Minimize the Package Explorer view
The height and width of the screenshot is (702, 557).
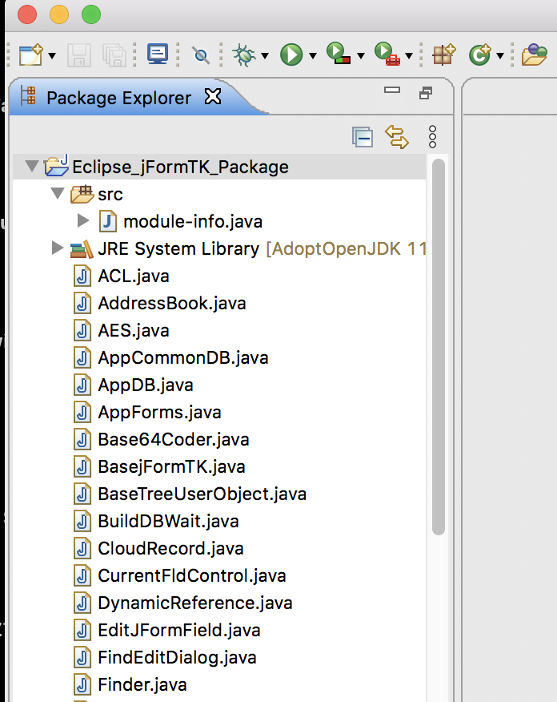pos(392,91)
